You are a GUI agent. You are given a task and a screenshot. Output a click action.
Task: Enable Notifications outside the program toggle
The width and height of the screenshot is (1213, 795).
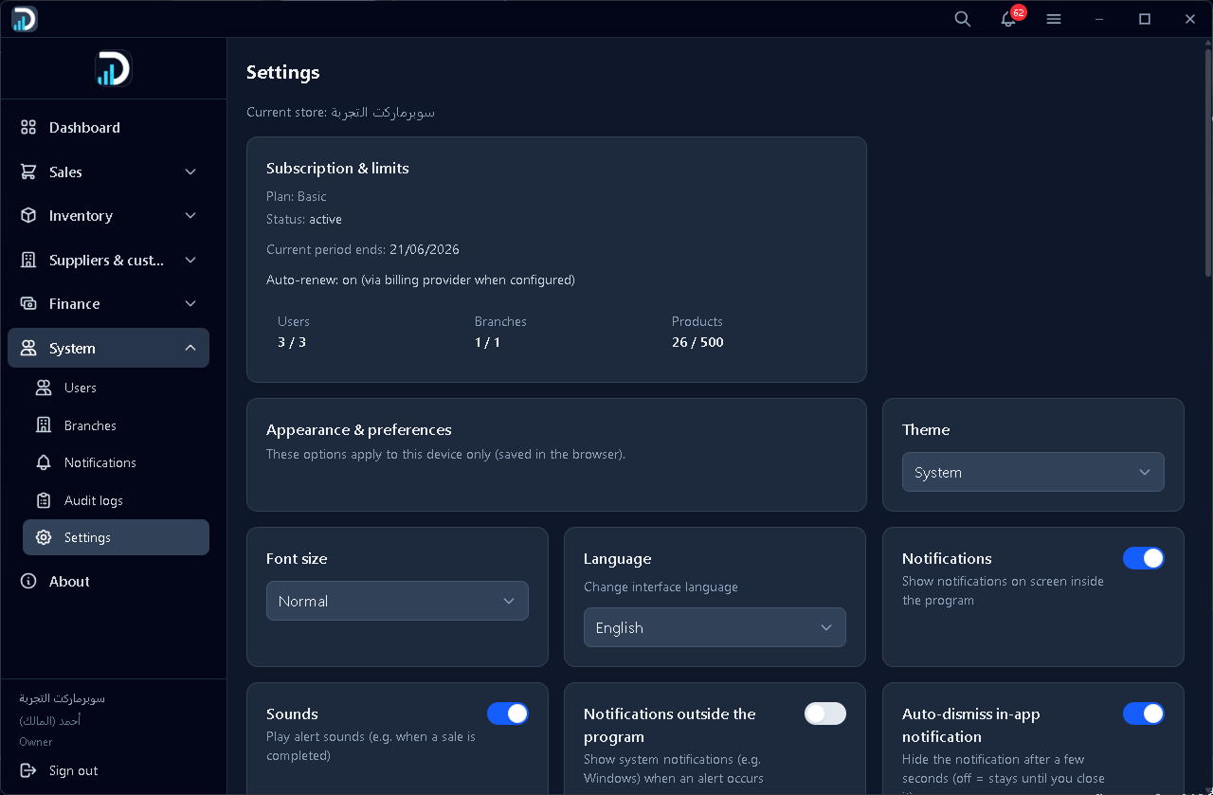[825, 714]
